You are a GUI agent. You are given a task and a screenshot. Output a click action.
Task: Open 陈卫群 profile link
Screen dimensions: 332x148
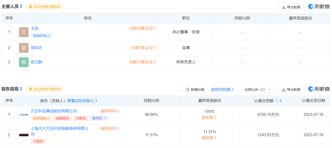pos(36,62)
